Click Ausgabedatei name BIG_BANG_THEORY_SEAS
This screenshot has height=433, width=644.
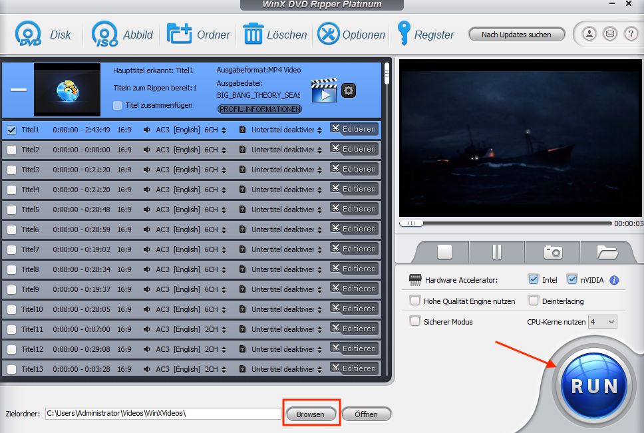[x=258, y=95]
